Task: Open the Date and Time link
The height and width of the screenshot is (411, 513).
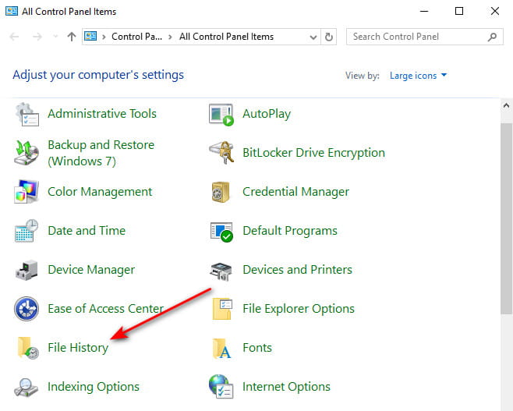Action: (87, 231)
